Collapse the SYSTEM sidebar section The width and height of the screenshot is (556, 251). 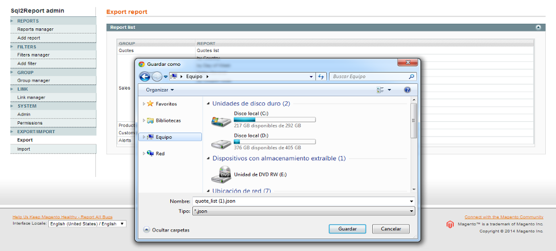click(x=53, y=106)
